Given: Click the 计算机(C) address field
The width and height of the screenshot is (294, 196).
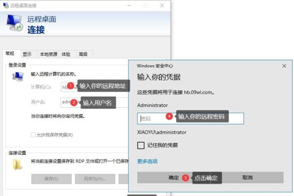Looking at the screenshot, I should (x=95, y=87).
